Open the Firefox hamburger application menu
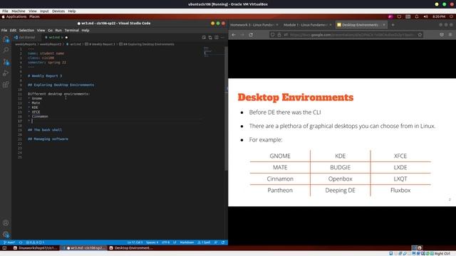The width and height of the screenshot is (456, 256). click(x=450, y=35)
